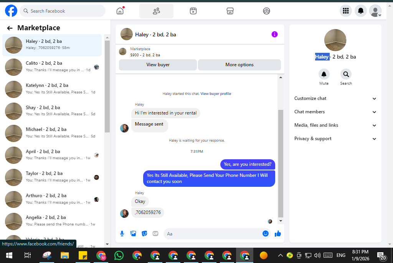Open the emoji smiley picker
This screenshot has height=263, width=393.
point(266,234)
